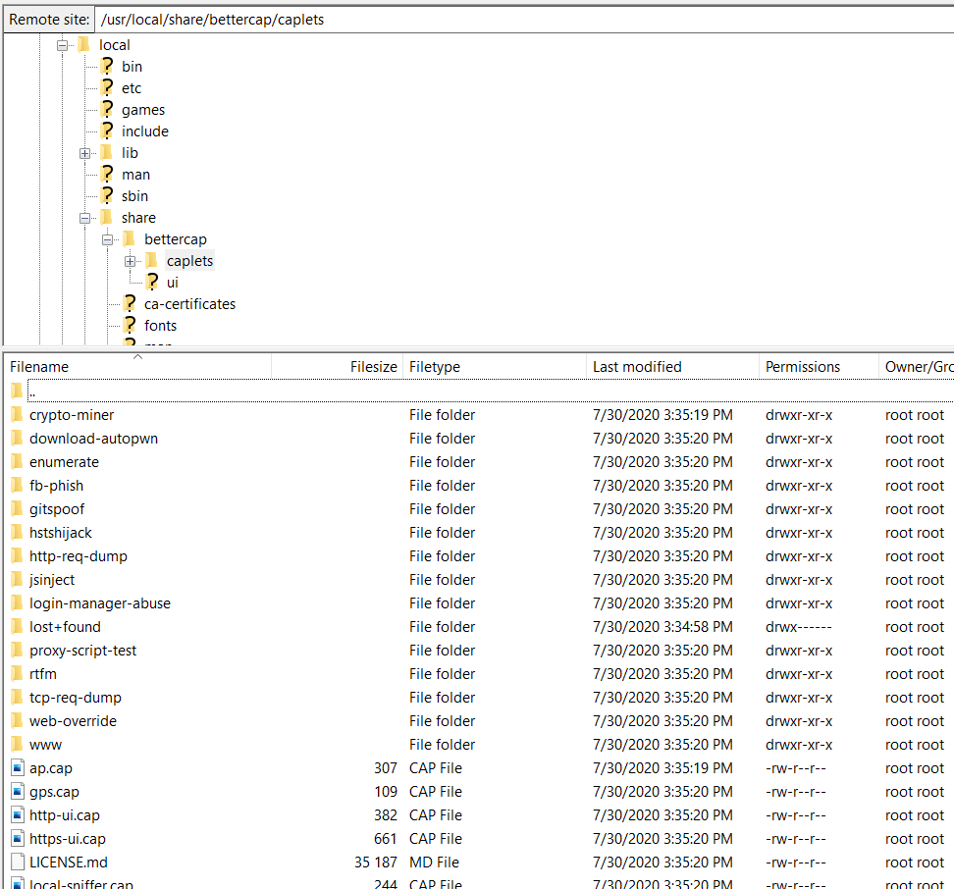This screenshot has width=954, height=889.
Task: Click the folder icon of bettercap
Action: point(129,238)
